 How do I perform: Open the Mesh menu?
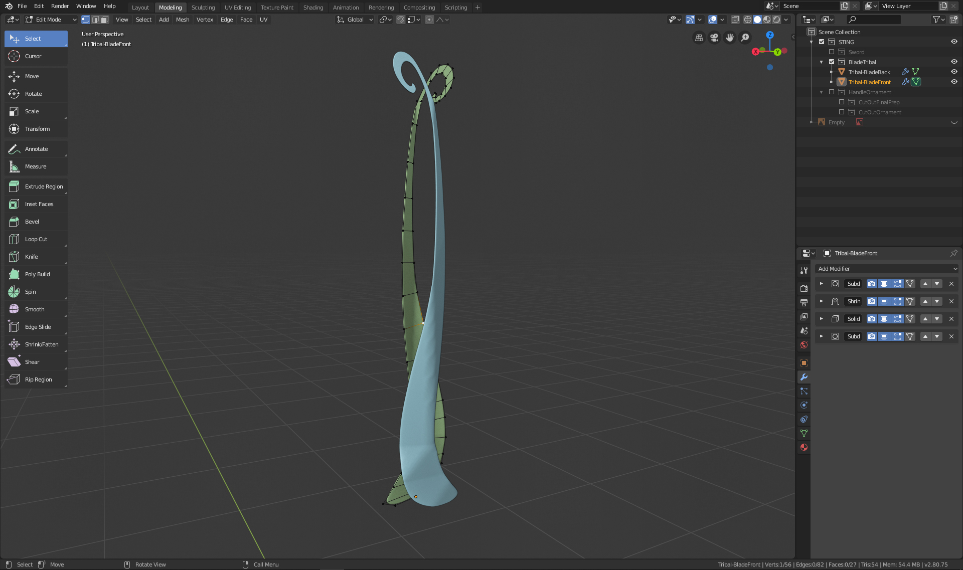[182, 20]
